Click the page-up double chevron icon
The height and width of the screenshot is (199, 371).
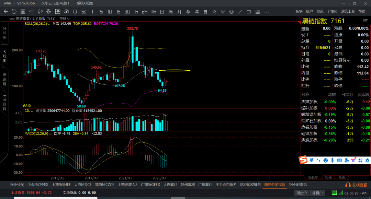214,12
